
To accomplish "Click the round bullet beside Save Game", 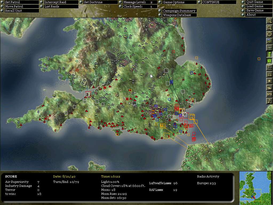I will 243,10.
